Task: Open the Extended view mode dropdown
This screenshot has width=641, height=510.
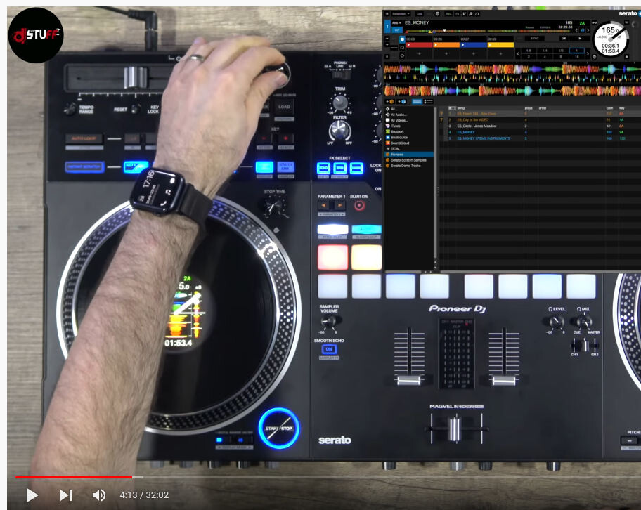Action: (400, 14)
